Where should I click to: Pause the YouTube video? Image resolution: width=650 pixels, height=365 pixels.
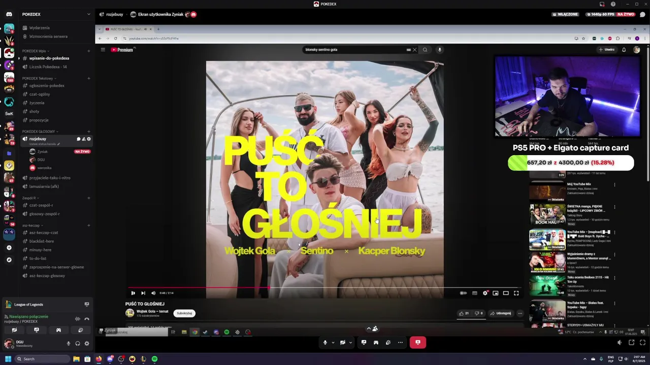click(x=133, y=293)
